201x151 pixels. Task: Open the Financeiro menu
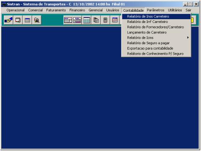point(77,10)
